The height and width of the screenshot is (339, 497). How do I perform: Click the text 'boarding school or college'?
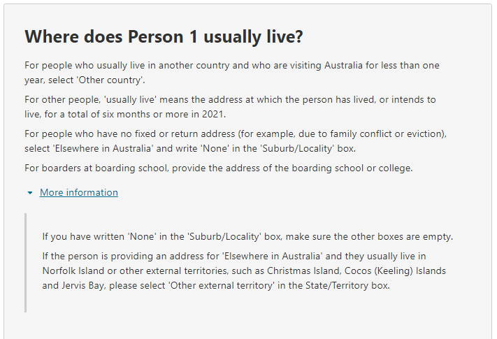[363, 168]
